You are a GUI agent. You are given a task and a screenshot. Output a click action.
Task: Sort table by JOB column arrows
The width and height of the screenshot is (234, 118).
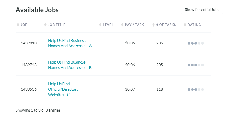(18, 25)
